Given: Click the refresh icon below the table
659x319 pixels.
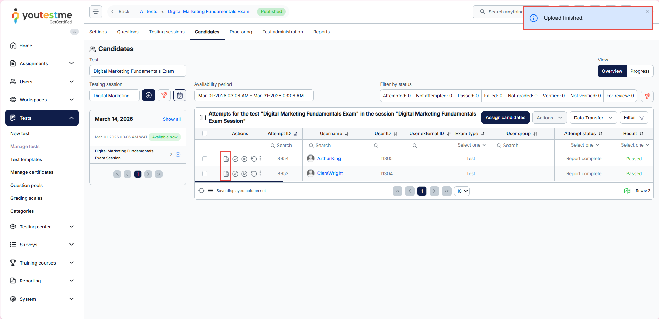Looking at the screenshot, I should 201,191.
